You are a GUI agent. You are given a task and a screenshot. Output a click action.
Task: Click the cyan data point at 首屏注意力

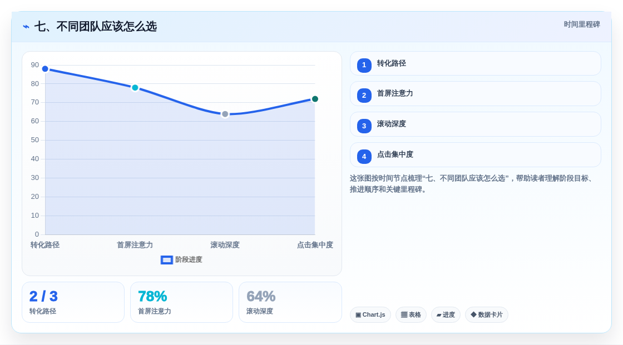pyautogui.click(x=135, y=88)
